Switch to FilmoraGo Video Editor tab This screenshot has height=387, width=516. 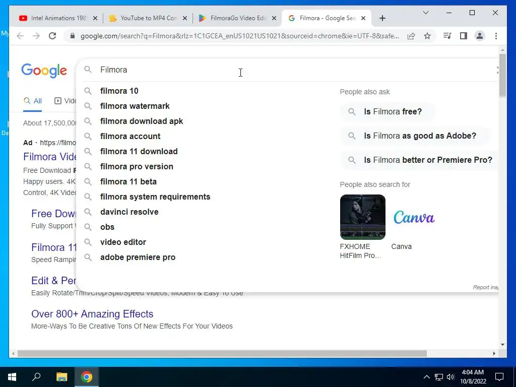click(x=237, y=18)
